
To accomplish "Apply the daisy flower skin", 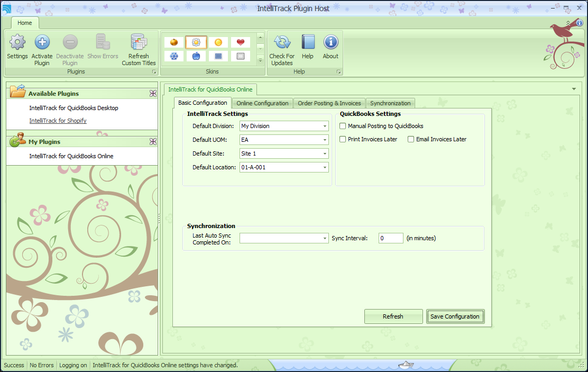I will [x=196, y=42].
